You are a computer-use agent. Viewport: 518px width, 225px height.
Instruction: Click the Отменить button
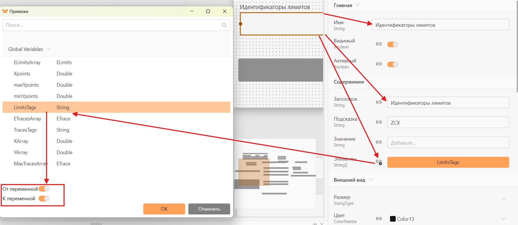click(x=209, y=209)
